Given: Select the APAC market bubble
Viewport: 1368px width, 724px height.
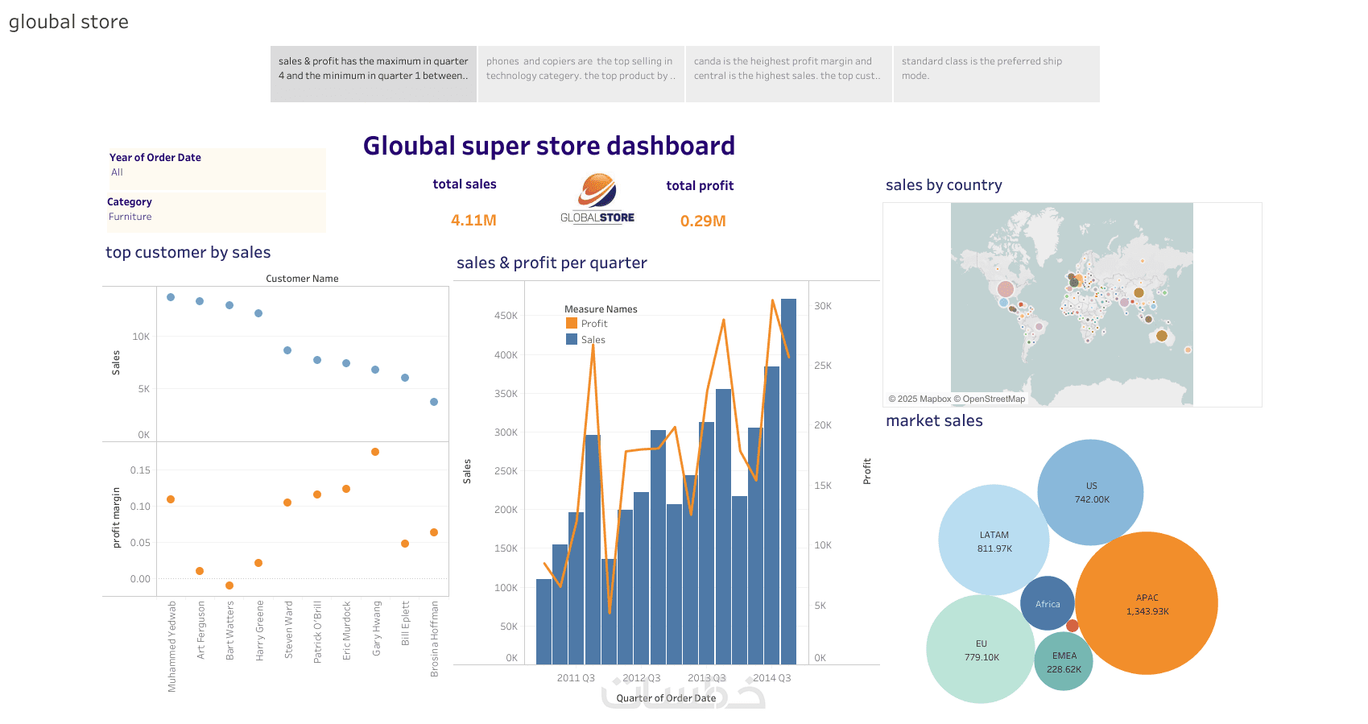Looking at the screenshot, I should pos(1147,603).
